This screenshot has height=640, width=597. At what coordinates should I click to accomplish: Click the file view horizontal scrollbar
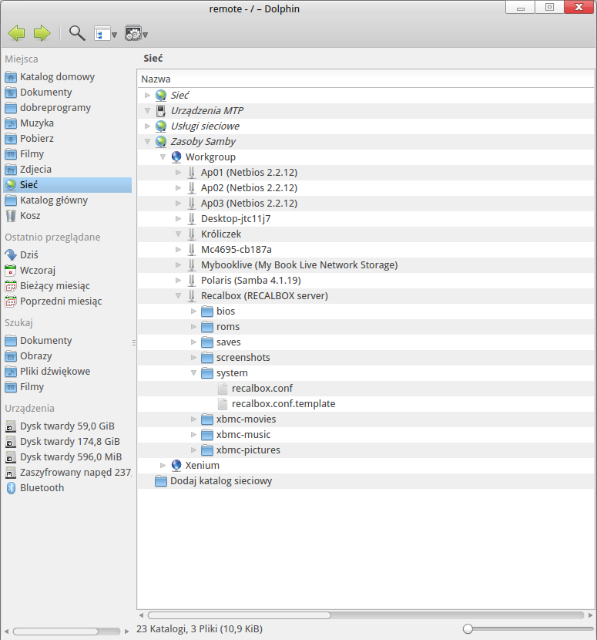pyautogui.click(x=240, y=615)
